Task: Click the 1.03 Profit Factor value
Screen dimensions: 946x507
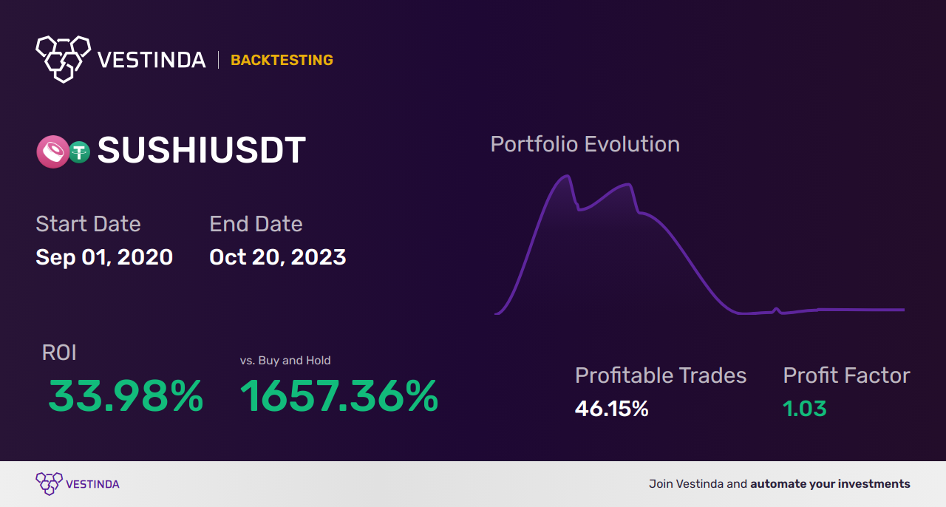Action: pos(805,409)
